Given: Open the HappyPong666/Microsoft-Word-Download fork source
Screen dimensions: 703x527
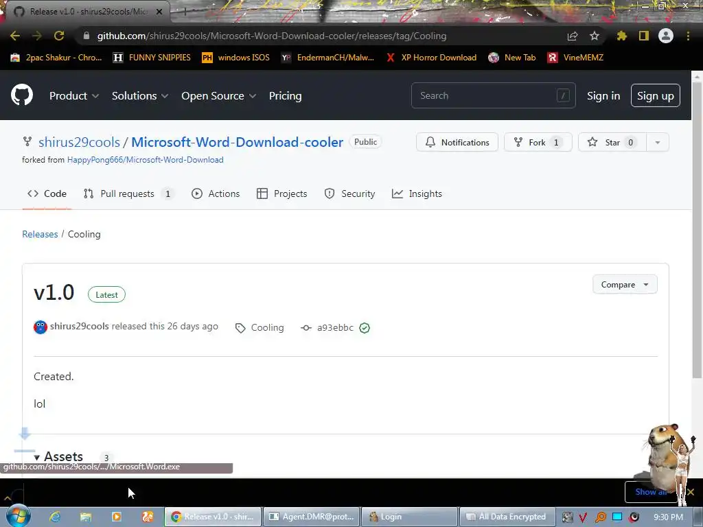Looking at the screenshot, I should (x=146, y=159).
